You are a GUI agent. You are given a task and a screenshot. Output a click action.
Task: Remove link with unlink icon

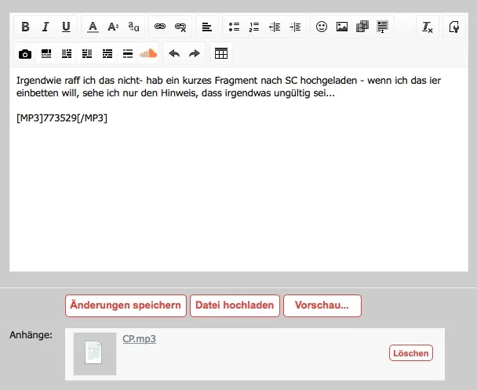coord(180,27)
